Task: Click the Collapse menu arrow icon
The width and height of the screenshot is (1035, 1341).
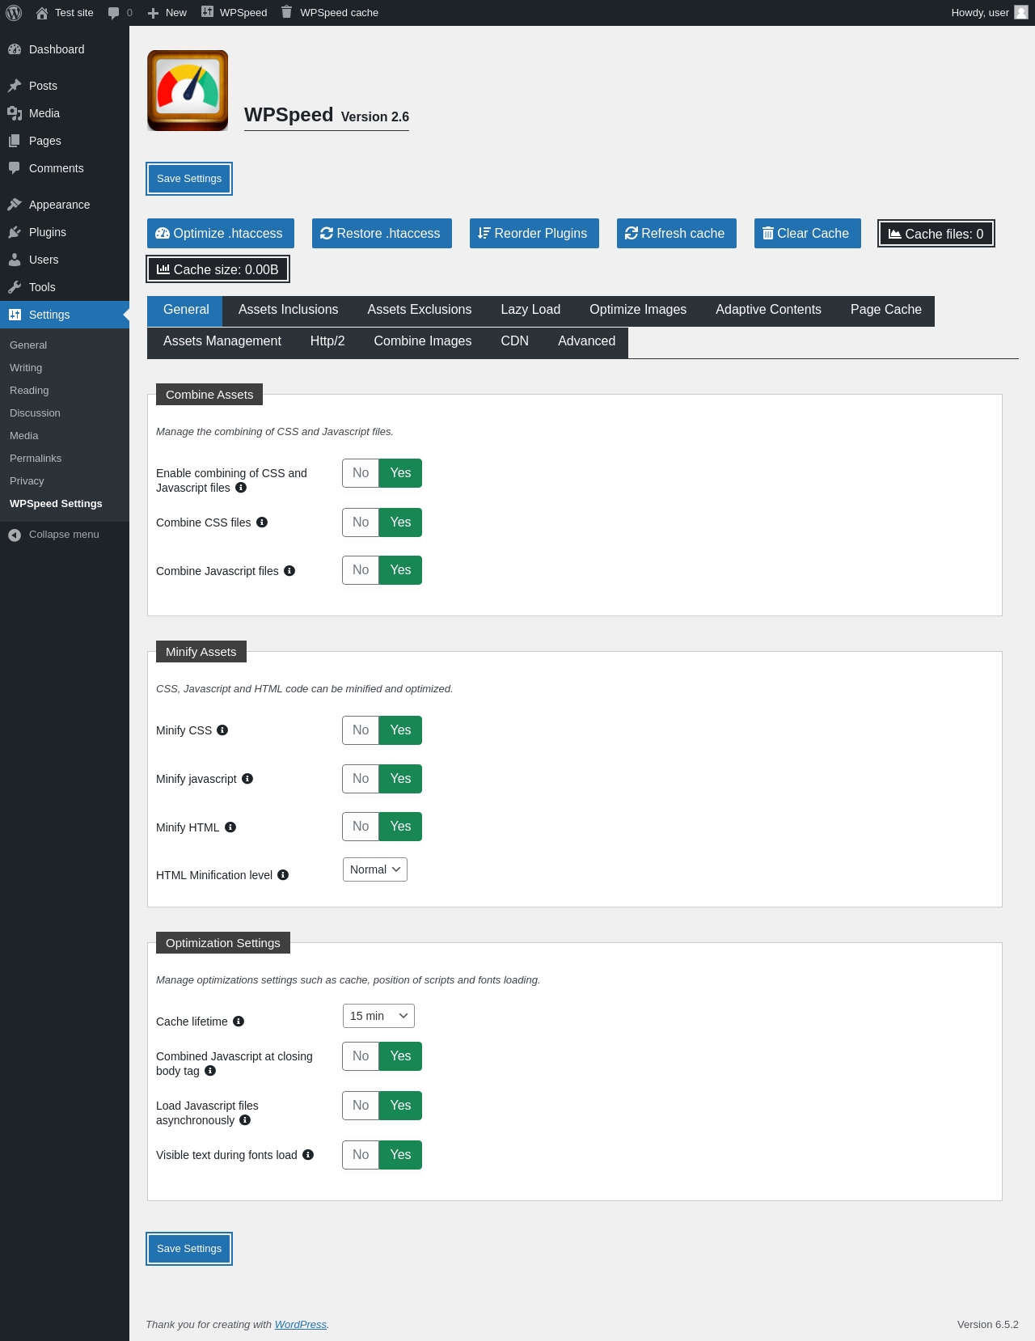Action: pos(15,535)
